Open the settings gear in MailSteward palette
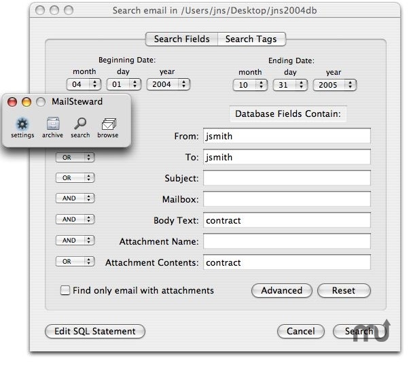 click(22, 128)
